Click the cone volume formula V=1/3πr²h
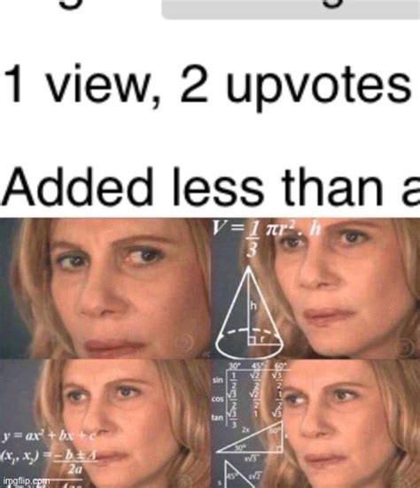This screenshot has height=488, width=420. click(x=267, y=238)
